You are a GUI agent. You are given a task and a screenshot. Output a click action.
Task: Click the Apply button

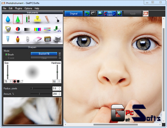pyautogui.click(x=133, y=14)
